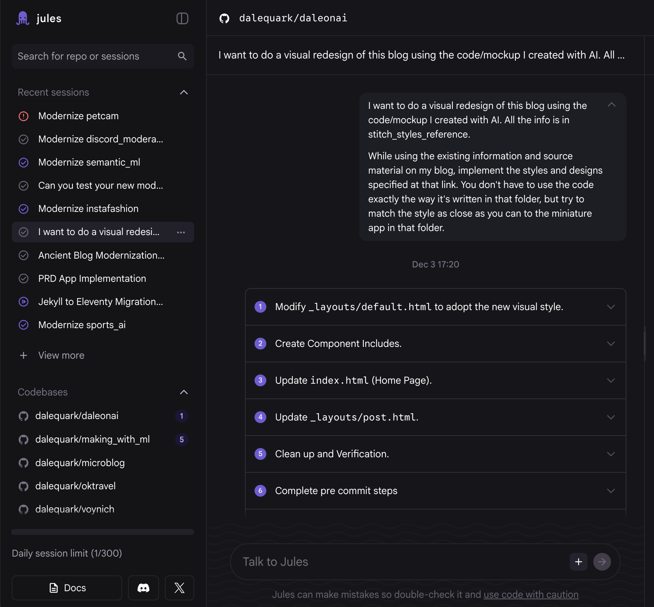Screen dimensions: 654x607
Task: Click the error icon on Modernize petcam
Action: [24, 116]
